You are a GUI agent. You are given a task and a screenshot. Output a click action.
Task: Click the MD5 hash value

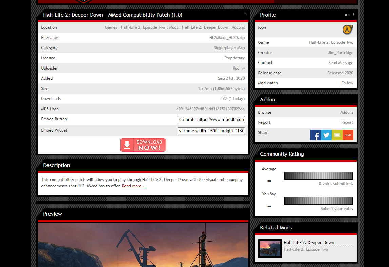click(x=210, y=109)
